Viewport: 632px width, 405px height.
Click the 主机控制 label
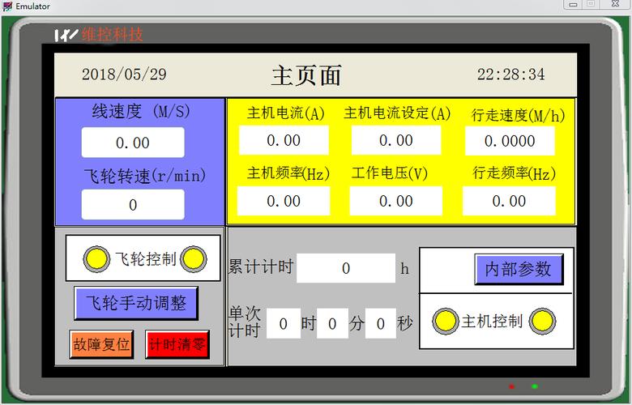492,322
